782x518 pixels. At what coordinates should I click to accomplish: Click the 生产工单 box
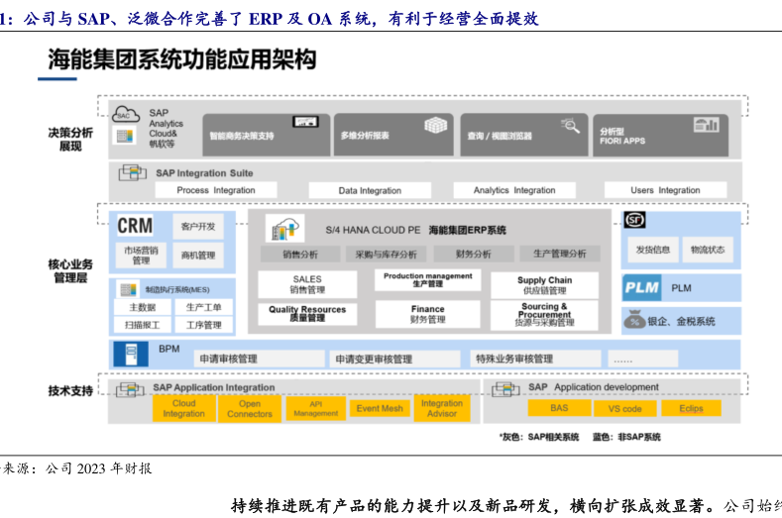point(203,307)
